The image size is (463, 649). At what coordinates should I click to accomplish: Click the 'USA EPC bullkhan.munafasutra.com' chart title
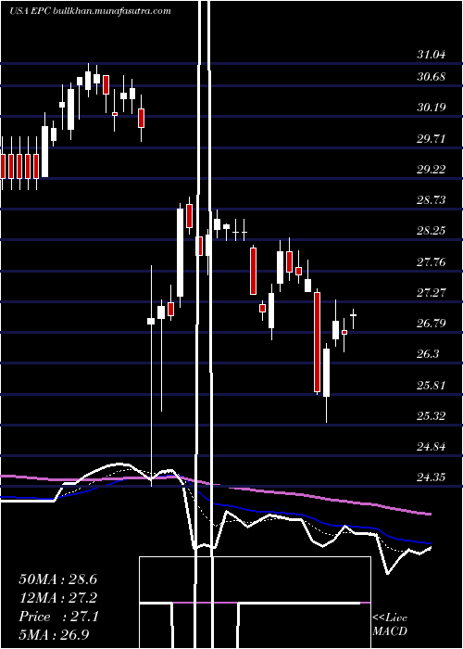tap(90, 11)
